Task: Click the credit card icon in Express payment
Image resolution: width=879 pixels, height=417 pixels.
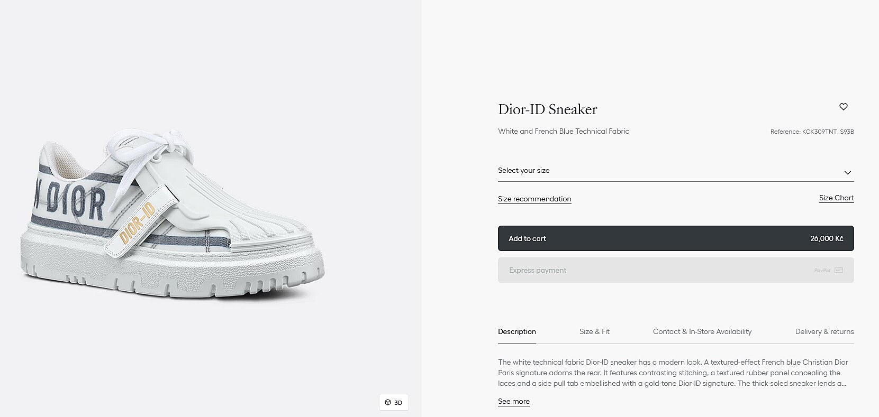Action: pos(839,270)
